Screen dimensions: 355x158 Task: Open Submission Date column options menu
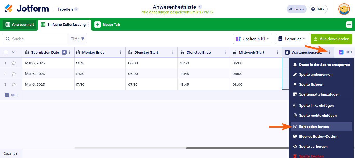[70, 52]
